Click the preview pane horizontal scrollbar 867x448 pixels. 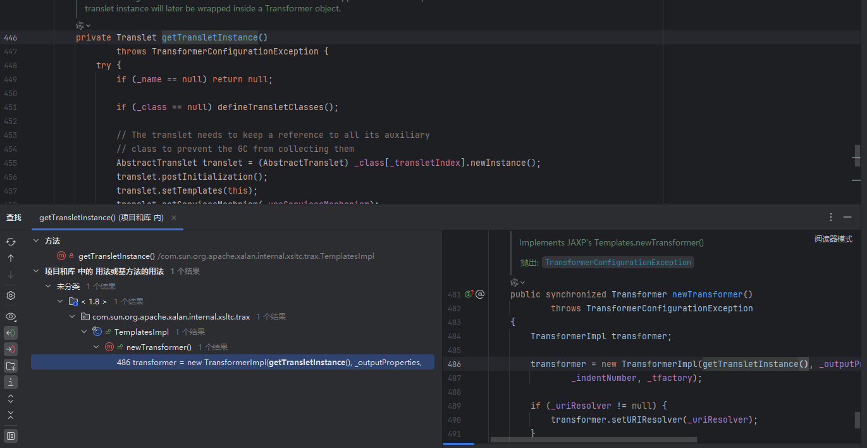(593, 440)
